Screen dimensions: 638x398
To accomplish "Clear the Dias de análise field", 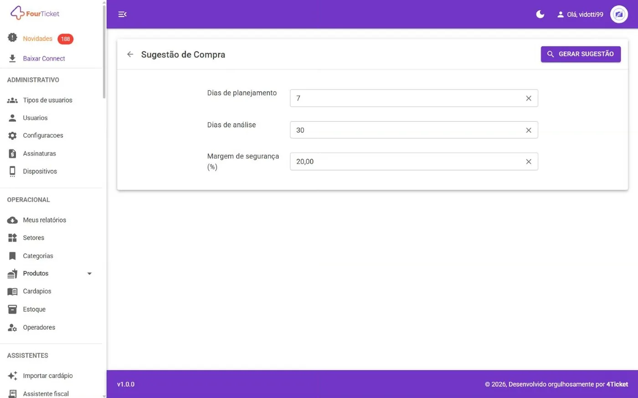I will click(529, 130).
